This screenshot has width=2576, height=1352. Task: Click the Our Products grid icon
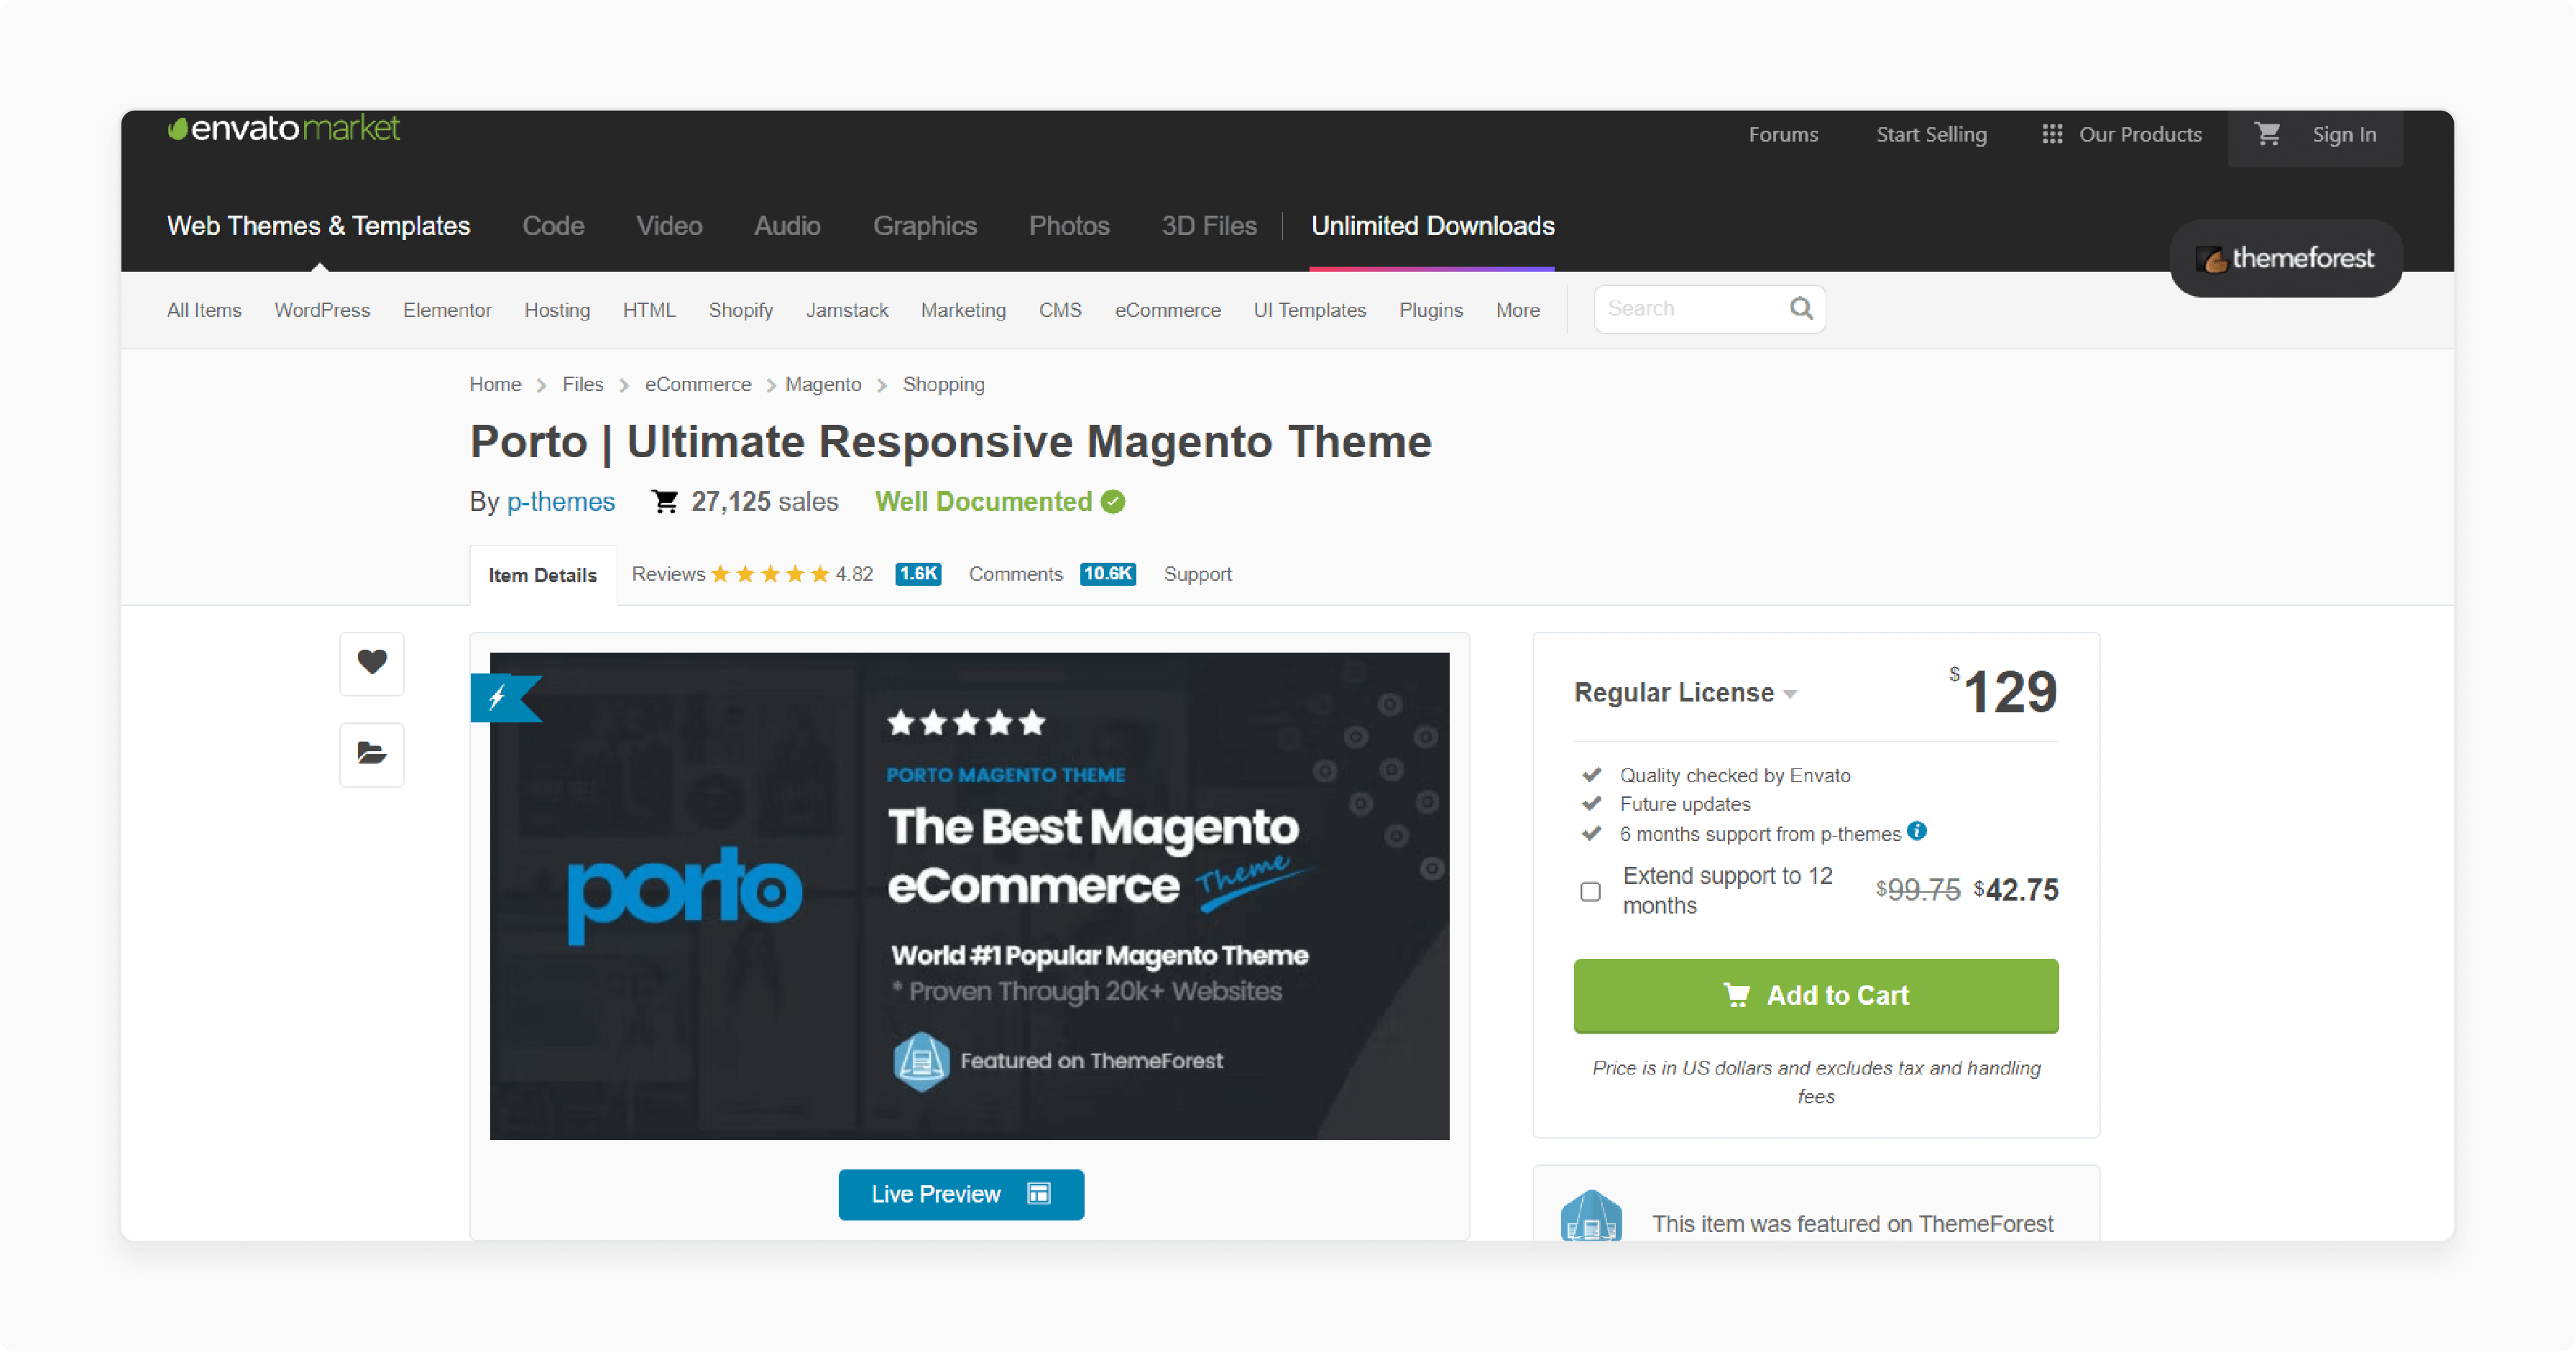click(2052, 134)
